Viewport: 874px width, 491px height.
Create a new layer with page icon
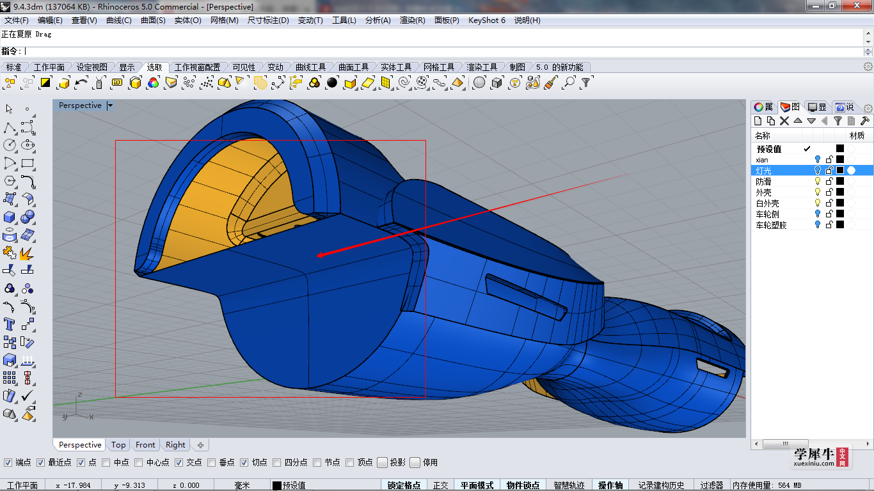tap(758, 121)
